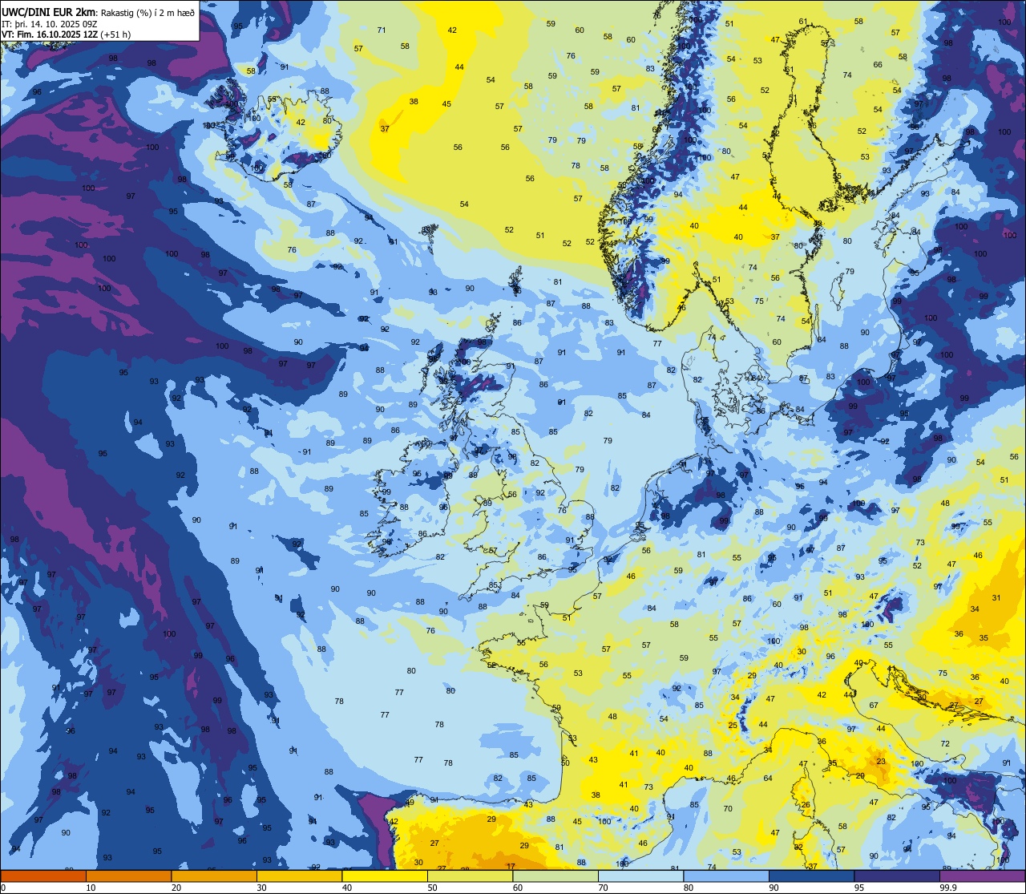Click the humidity value 17 over Spain
Screen dimensions: 1026x894
(x=511, y=866)
